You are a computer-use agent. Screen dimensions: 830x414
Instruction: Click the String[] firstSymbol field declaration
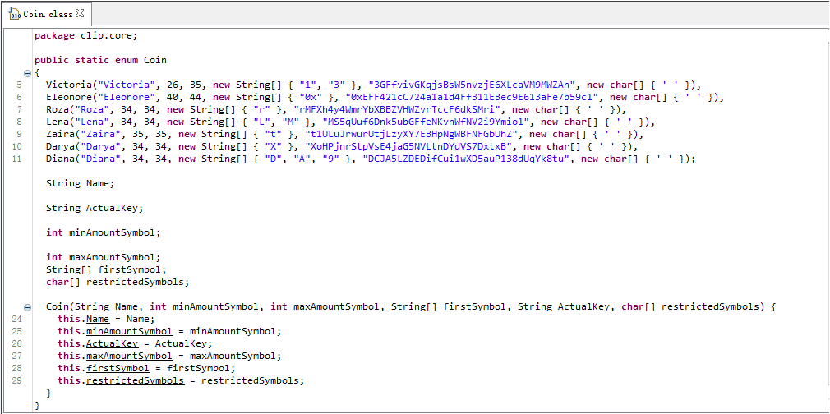click(106, 269)
